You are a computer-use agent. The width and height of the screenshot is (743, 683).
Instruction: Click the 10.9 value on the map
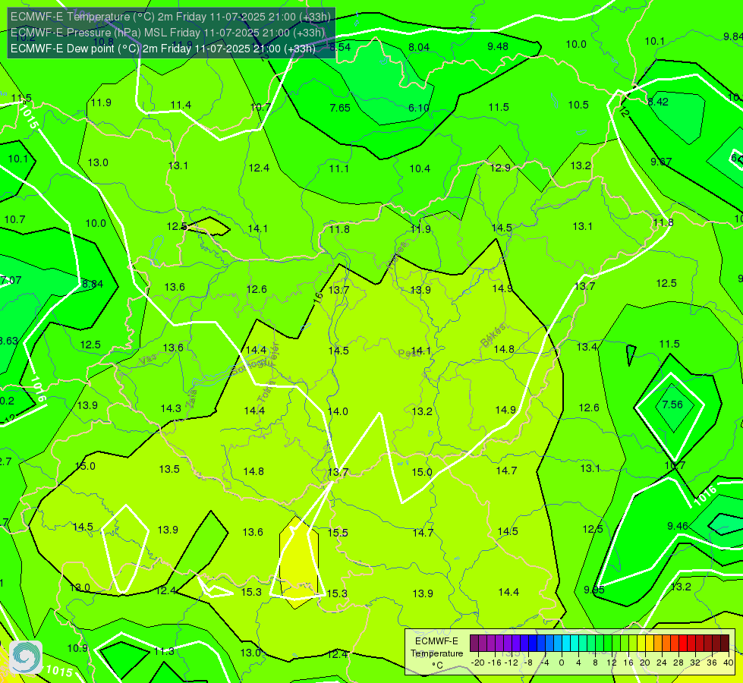pyautogui.click(x=77, y=648)
